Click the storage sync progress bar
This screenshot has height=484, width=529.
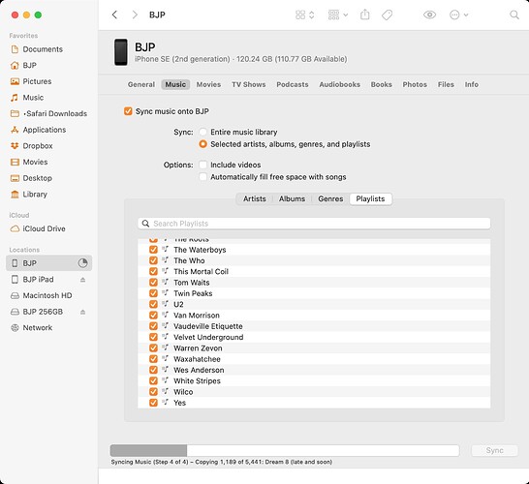point(285,451)
